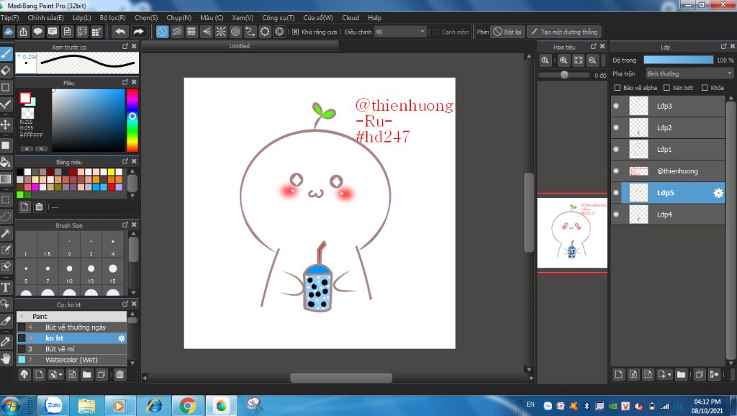Click the Undo arrow in toolbar
737x416 pixels.
coord(120,32)
